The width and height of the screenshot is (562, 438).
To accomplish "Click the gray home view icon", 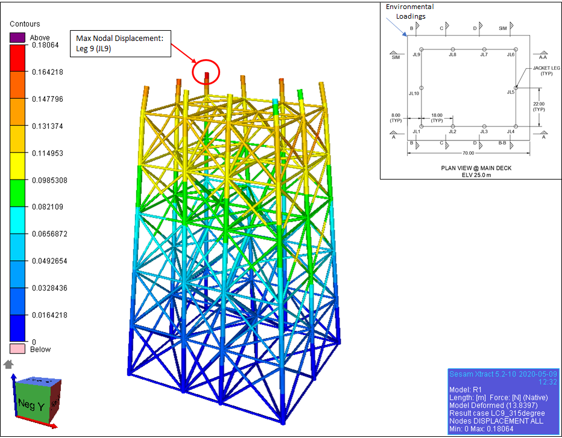I will (x=8, y=364).
